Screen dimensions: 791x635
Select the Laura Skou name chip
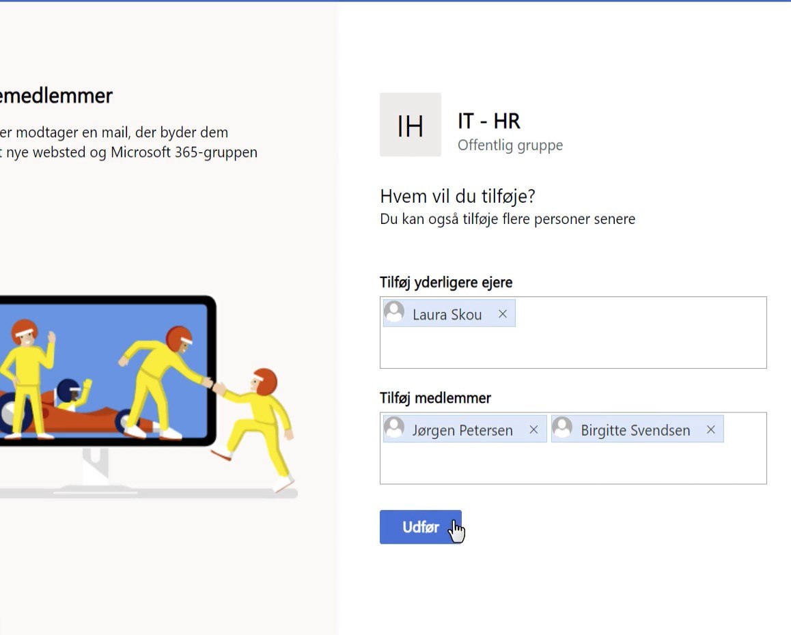(449, 313)
